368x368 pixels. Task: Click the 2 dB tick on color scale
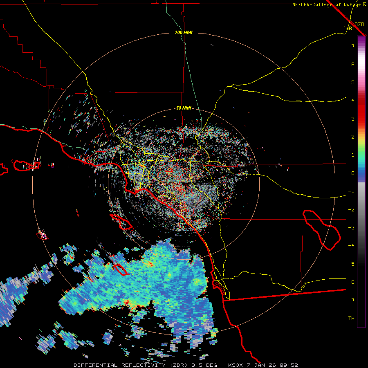(x=353, y=137)
